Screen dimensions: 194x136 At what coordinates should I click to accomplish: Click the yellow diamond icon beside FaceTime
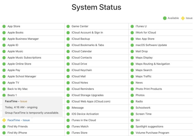pyautogui.click(x=4, y=120)
